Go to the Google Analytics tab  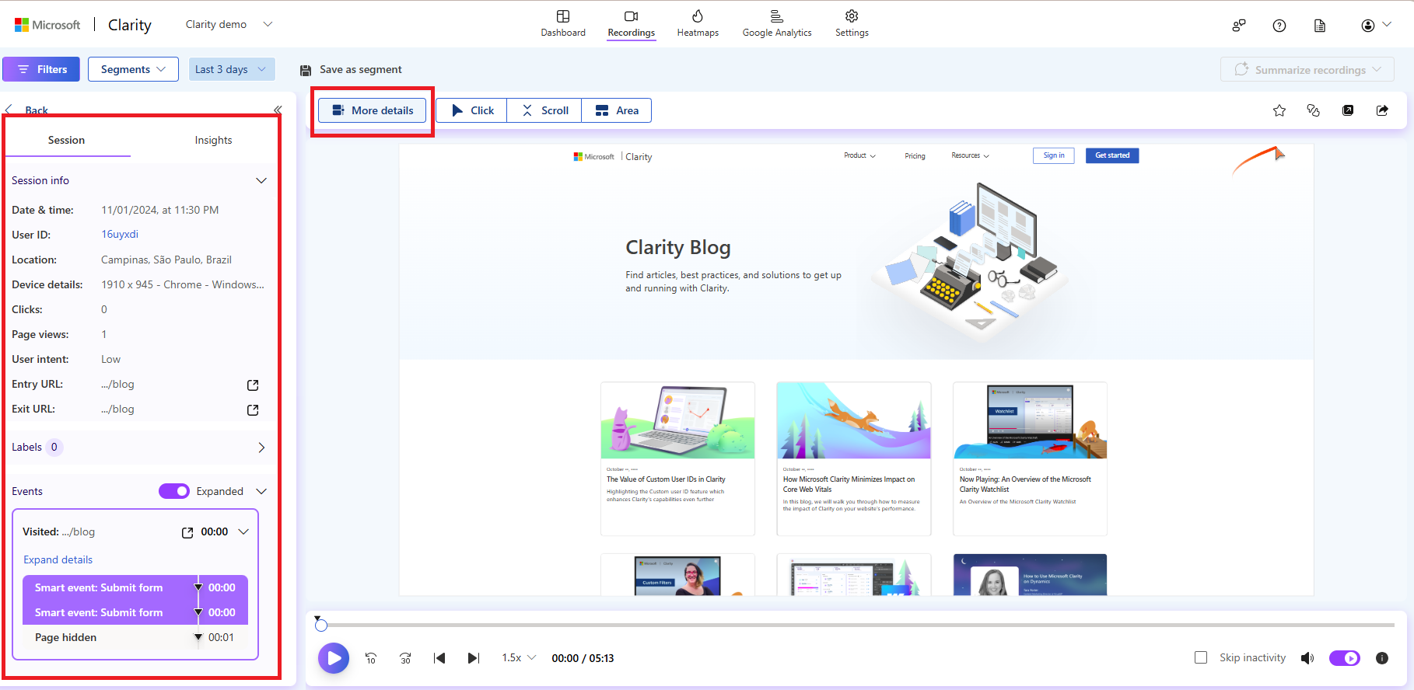pos(776,23)
